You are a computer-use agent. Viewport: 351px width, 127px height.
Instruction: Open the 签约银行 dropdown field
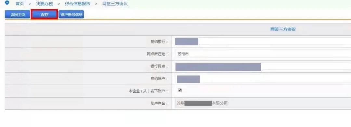click(262, 41)
